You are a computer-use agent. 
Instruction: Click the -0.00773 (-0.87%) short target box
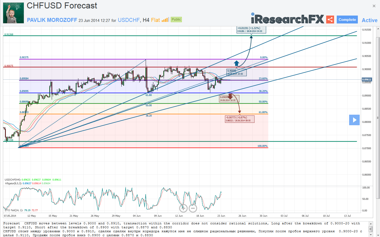(240, 119)
